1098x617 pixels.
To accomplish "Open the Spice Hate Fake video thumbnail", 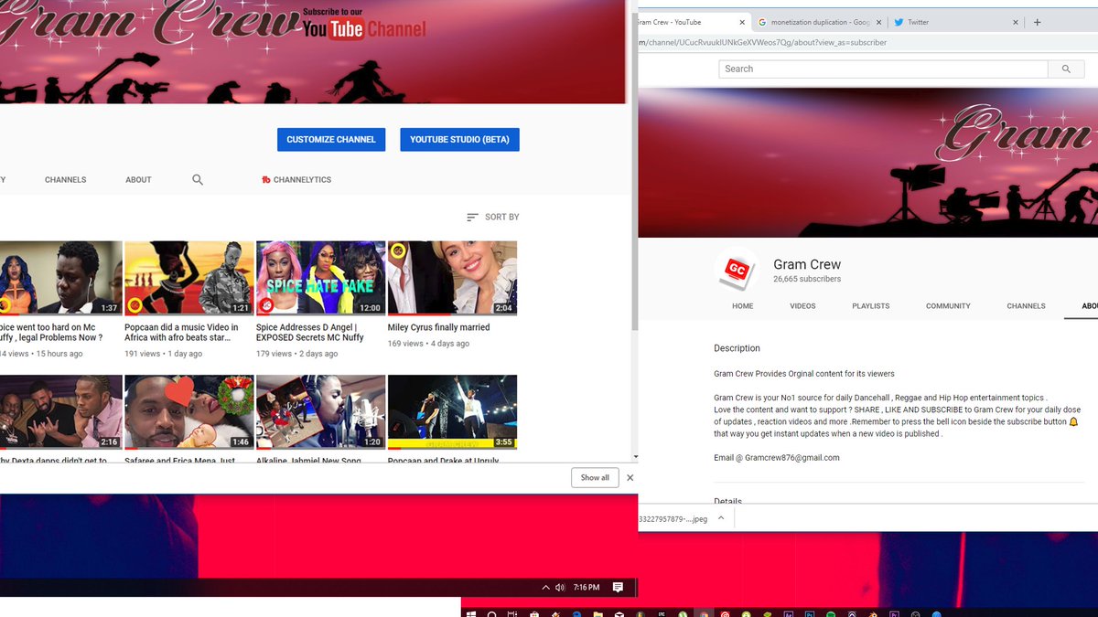I will [x=320, y=278].
